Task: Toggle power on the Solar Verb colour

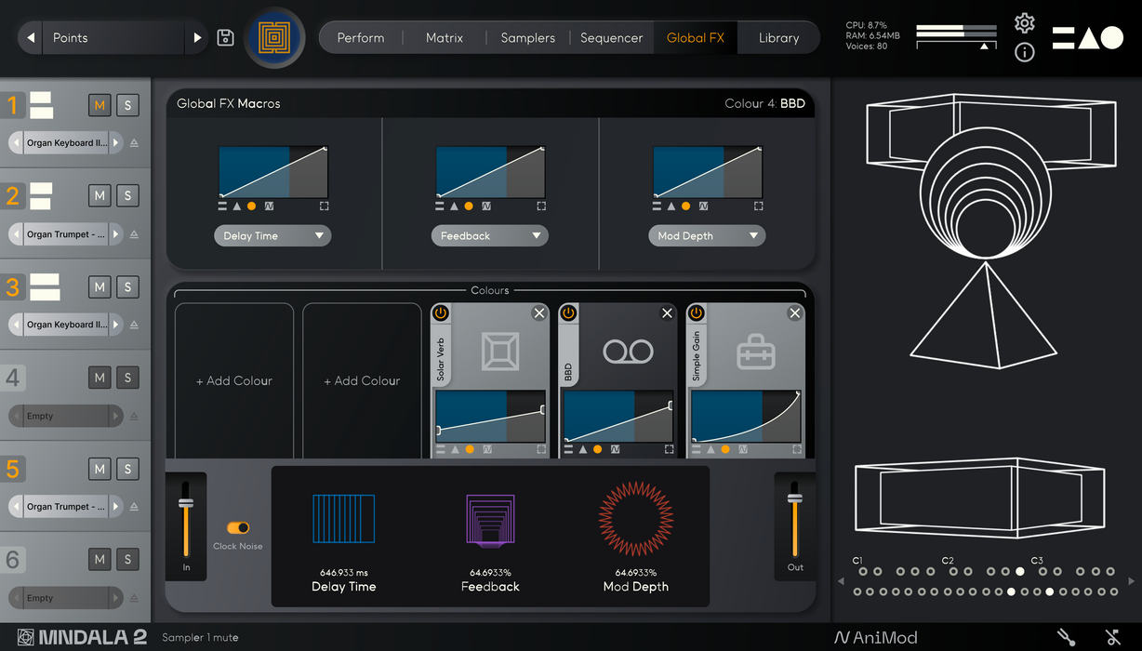Action: [441, 313]
